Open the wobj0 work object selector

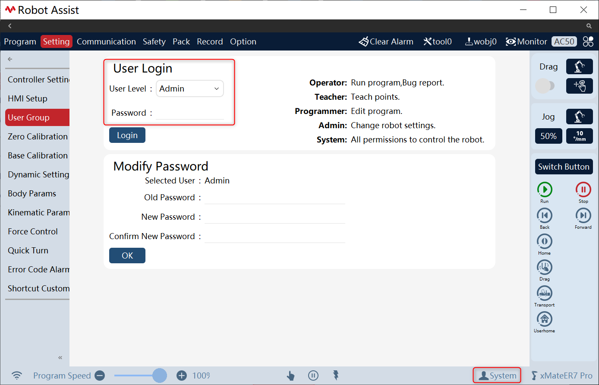pyautogui.click(x=481, y=41)
